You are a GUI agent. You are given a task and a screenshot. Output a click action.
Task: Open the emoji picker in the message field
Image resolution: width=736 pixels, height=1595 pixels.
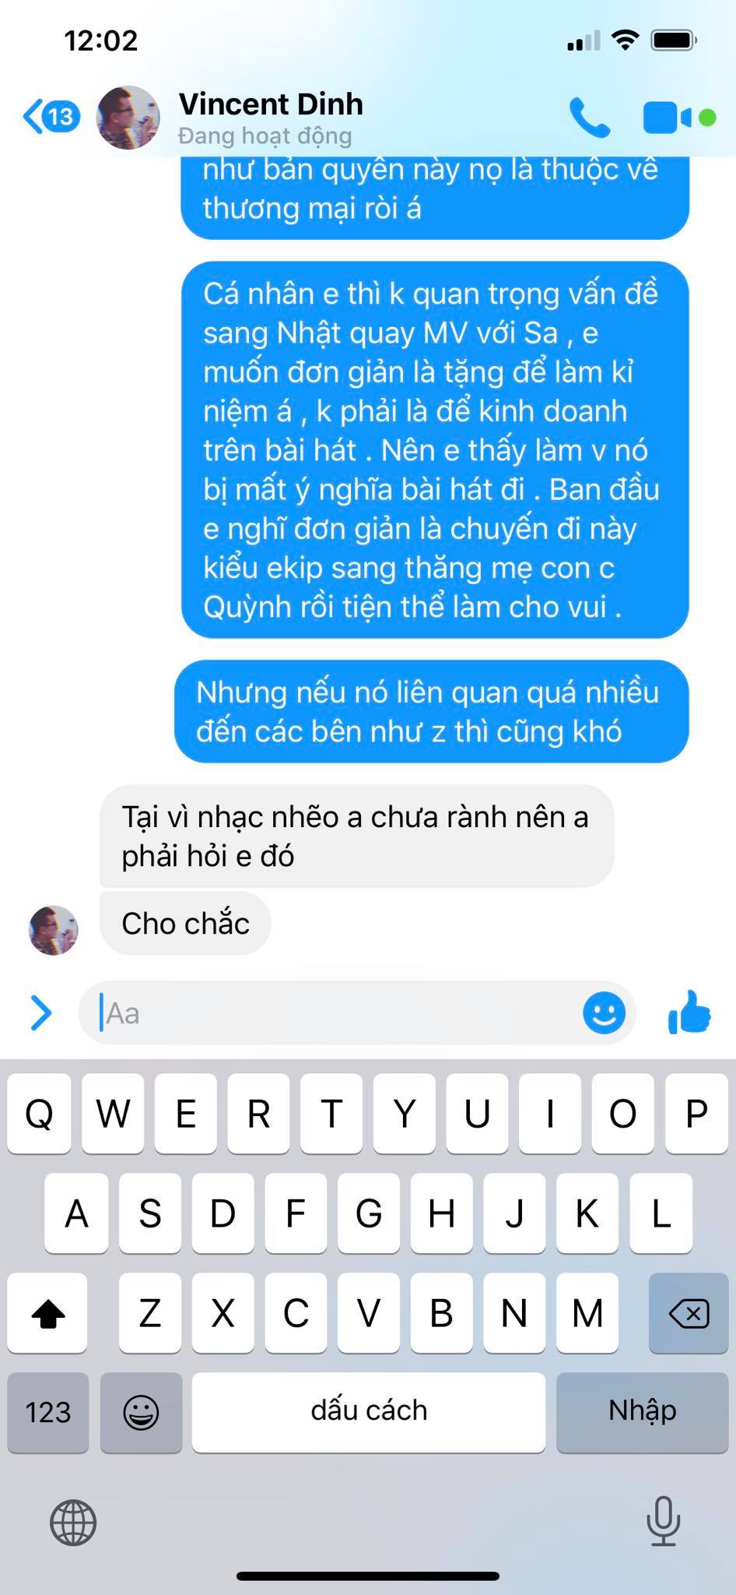(604, 1012)
